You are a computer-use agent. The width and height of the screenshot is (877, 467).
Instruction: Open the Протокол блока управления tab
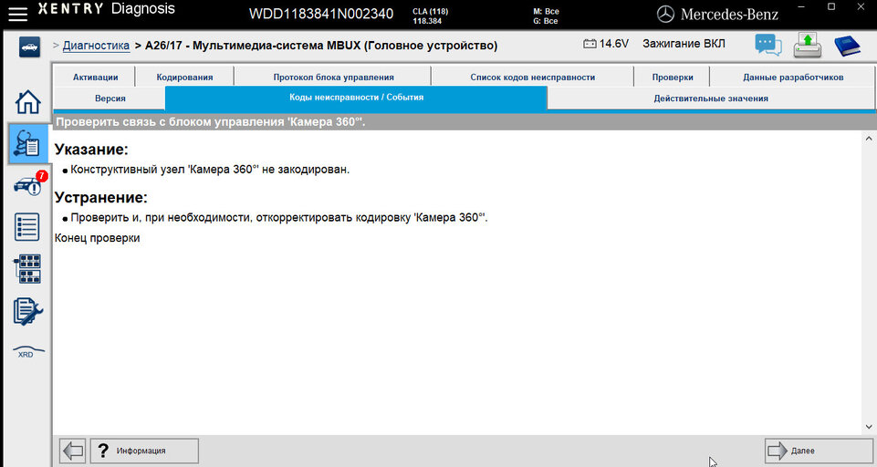tap(333, 77)
